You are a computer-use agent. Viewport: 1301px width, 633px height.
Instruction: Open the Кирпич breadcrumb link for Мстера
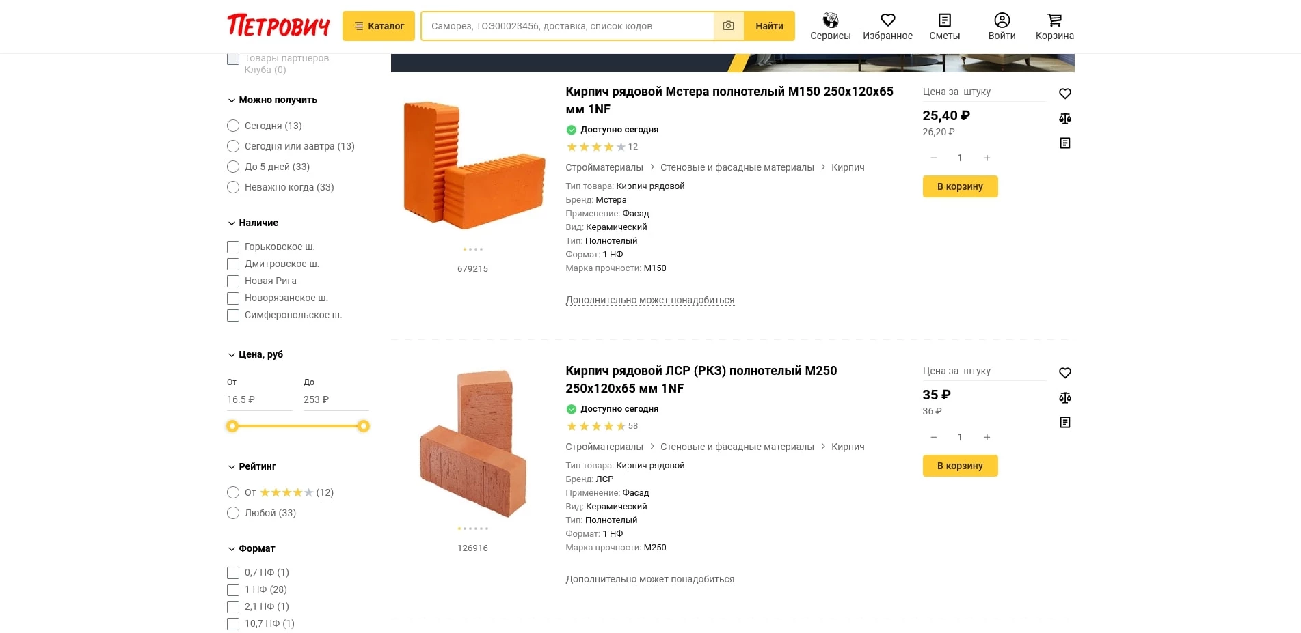point(848,167)
